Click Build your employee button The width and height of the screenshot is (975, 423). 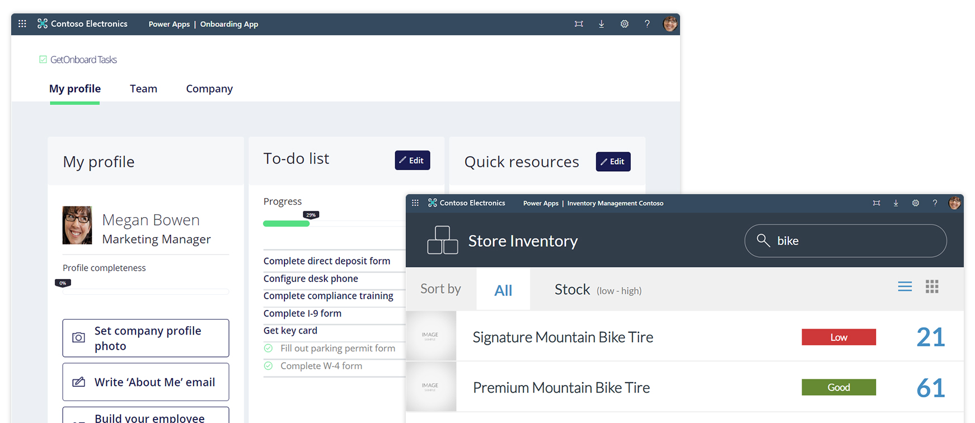146,415
